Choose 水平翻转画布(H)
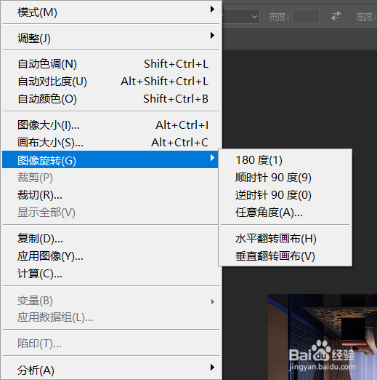The image size is (377, 380). (285, 239)
